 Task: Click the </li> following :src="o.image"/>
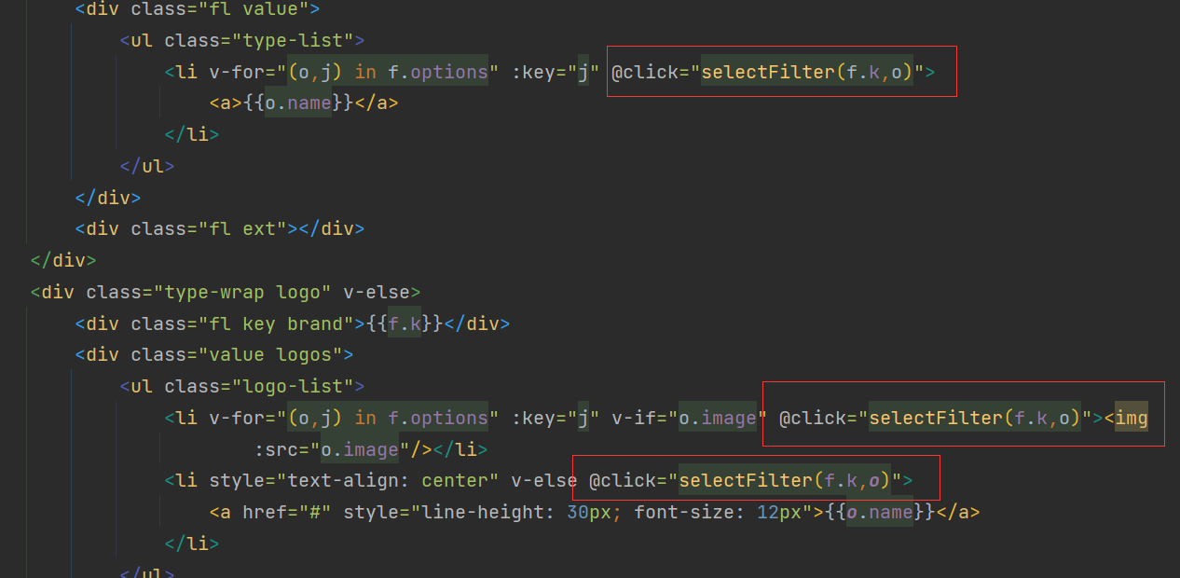(460, 449)
